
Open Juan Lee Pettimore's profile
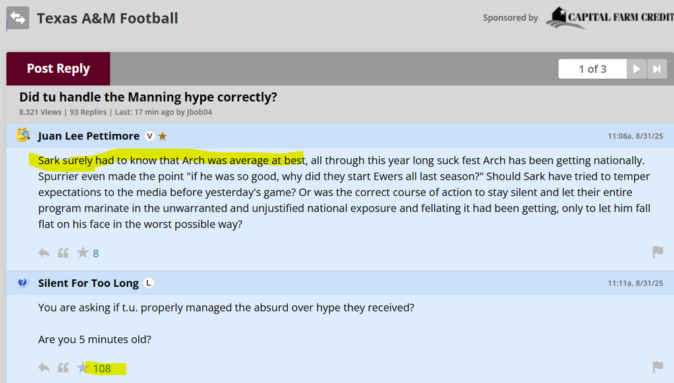(x=88, y=136)
